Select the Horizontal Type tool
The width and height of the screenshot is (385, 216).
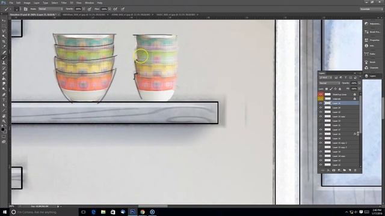pyautogui.click(x=4, y=100)
